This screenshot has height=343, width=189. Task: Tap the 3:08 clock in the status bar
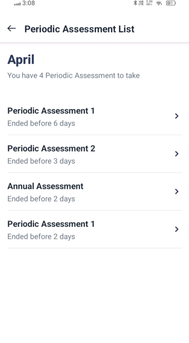click(x=29, y=3)
